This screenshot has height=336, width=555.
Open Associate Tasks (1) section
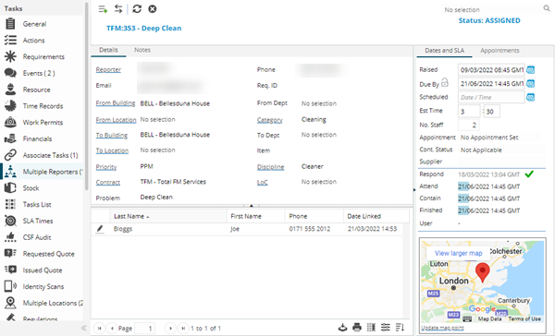50,155
